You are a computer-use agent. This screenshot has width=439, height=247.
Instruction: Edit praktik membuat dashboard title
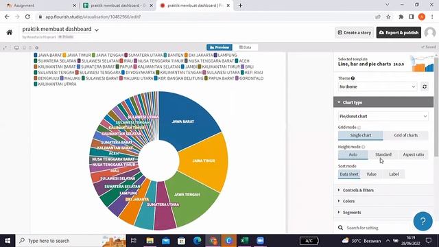(57, 29)
